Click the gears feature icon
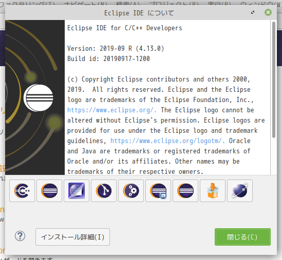Image resolution: width=282 pixels, height=260 pixels. click(131, 191)
